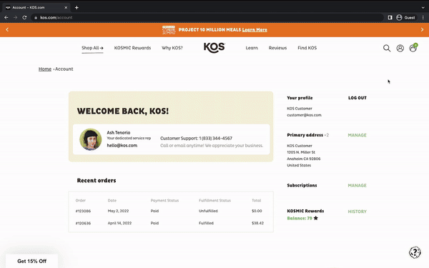Manage subscriptions
This screenshot has height=268, width=429.
pos(357,185)
